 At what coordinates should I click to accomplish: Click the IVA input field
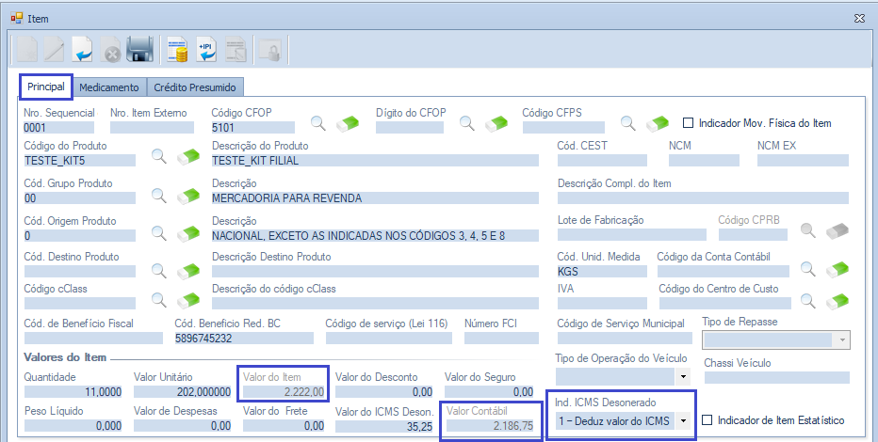pos(602,304)
